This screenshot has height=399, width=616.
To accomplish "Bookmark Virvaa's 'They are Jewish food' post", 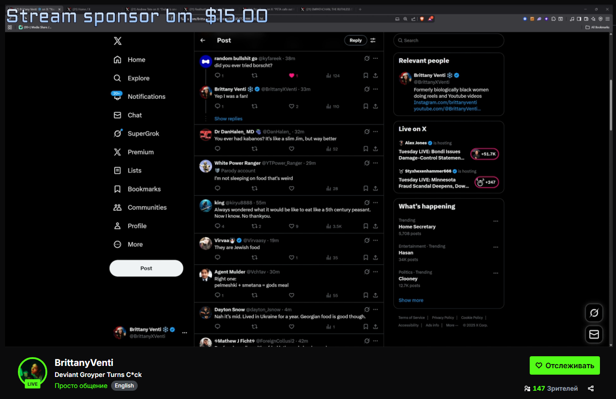I will (366, 257).
